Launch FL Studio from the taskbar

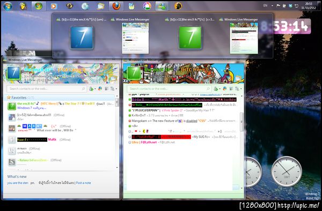pos(23,6)
